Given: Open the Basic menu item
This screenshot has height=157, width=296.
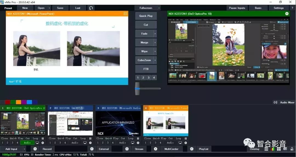Looking at the screenshot, I should click(258, 8).
